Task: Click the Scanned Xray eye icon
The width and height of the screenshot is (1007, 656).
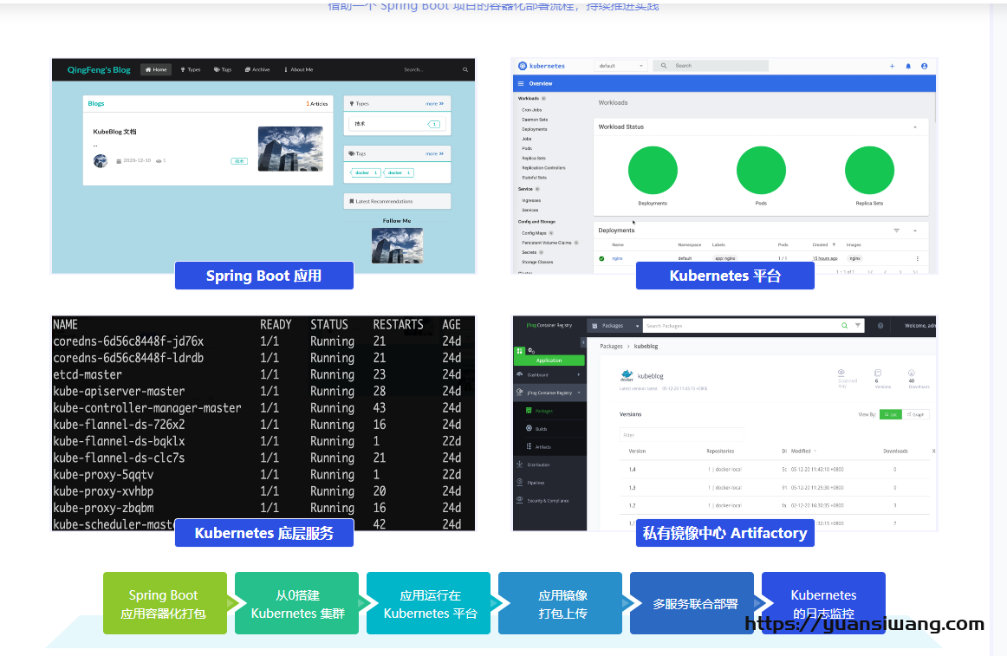Action: tap(841, 372)
